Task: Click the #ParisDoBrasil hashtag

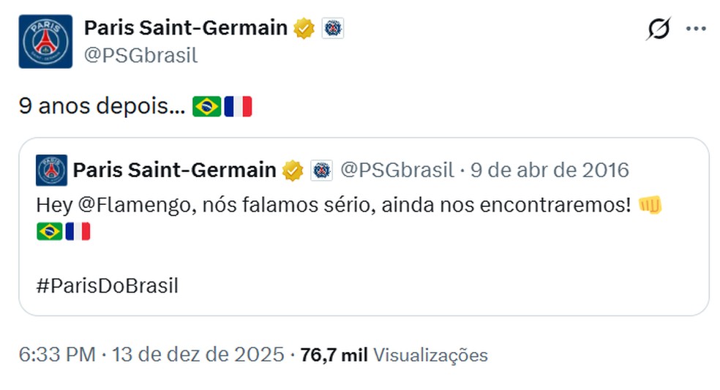Action: [107, 285]
